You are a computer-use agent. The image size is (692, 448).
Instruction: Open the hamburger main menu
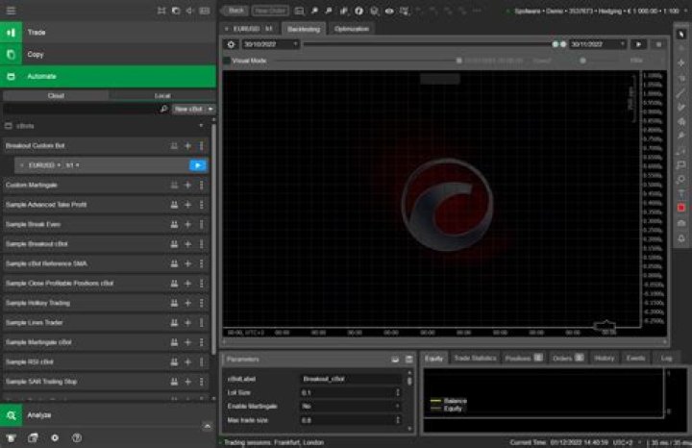point(11,11)
